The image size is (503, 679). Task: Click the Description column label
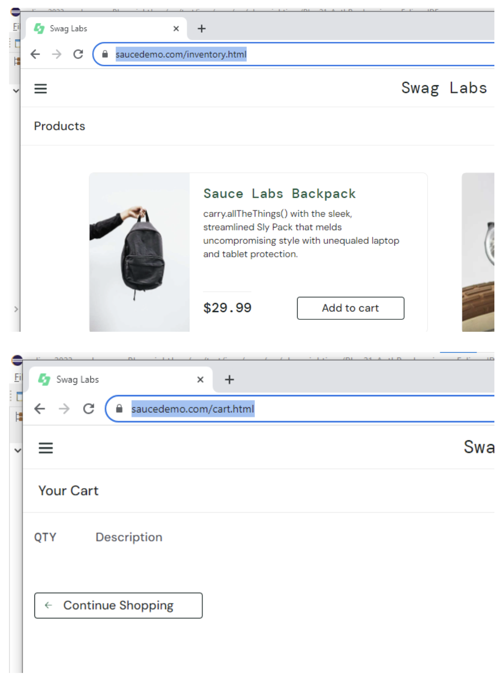pyautogui.click(x=129, y=537)
